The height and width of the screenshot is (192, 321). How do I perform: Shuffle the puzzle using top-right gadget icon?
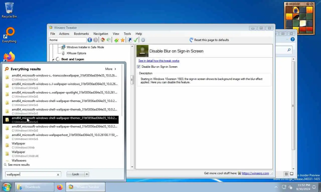tap(312, 4)
